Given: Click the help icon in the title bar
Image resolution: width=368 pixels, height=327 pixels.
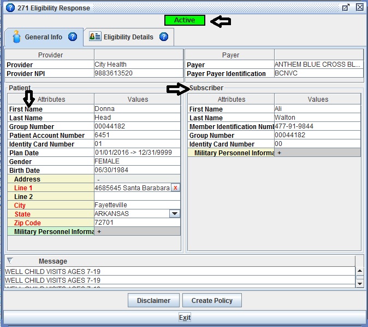Looking at the screenshot, I should click(x=10, y=8).
